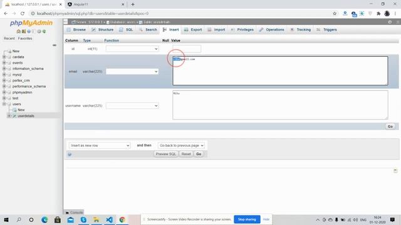Open Skype from the taskbar
The image size is (401, 225).
[83, 219]
